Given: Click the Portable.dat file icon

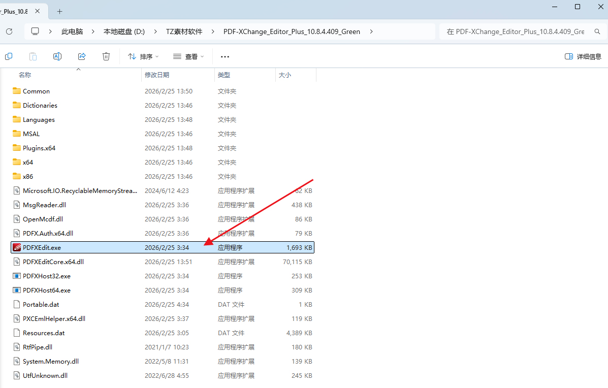Looking at the screenshot, I should pos(17,304).
